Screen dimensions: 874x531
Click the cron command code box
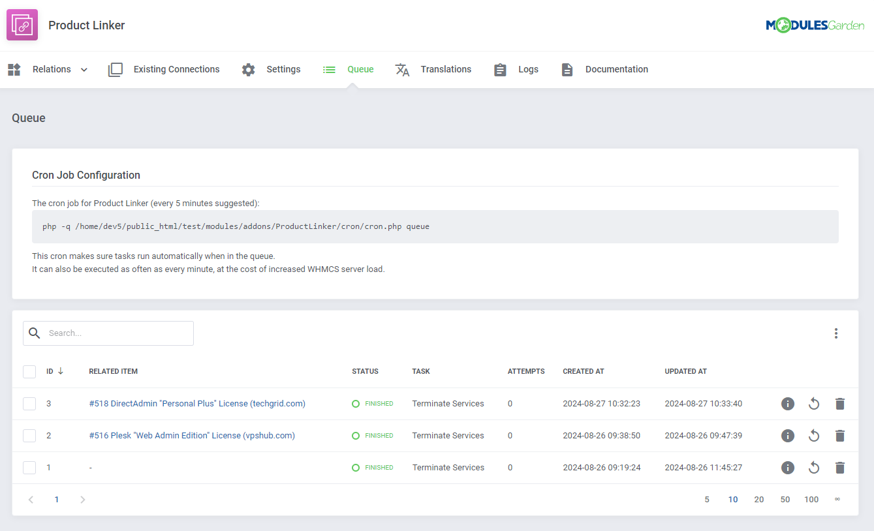[x=435, y=227]
